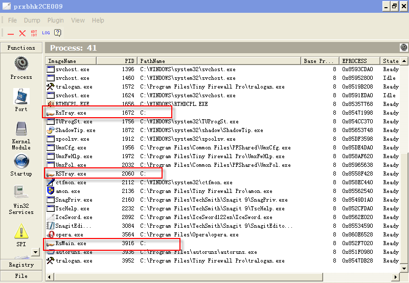
Task: Open the File menu
Action: 12,20
